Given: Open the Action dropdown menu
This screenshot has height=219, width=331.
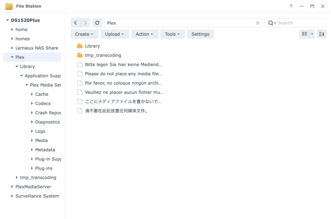Looking at the screenshot, I should (145, 34).
